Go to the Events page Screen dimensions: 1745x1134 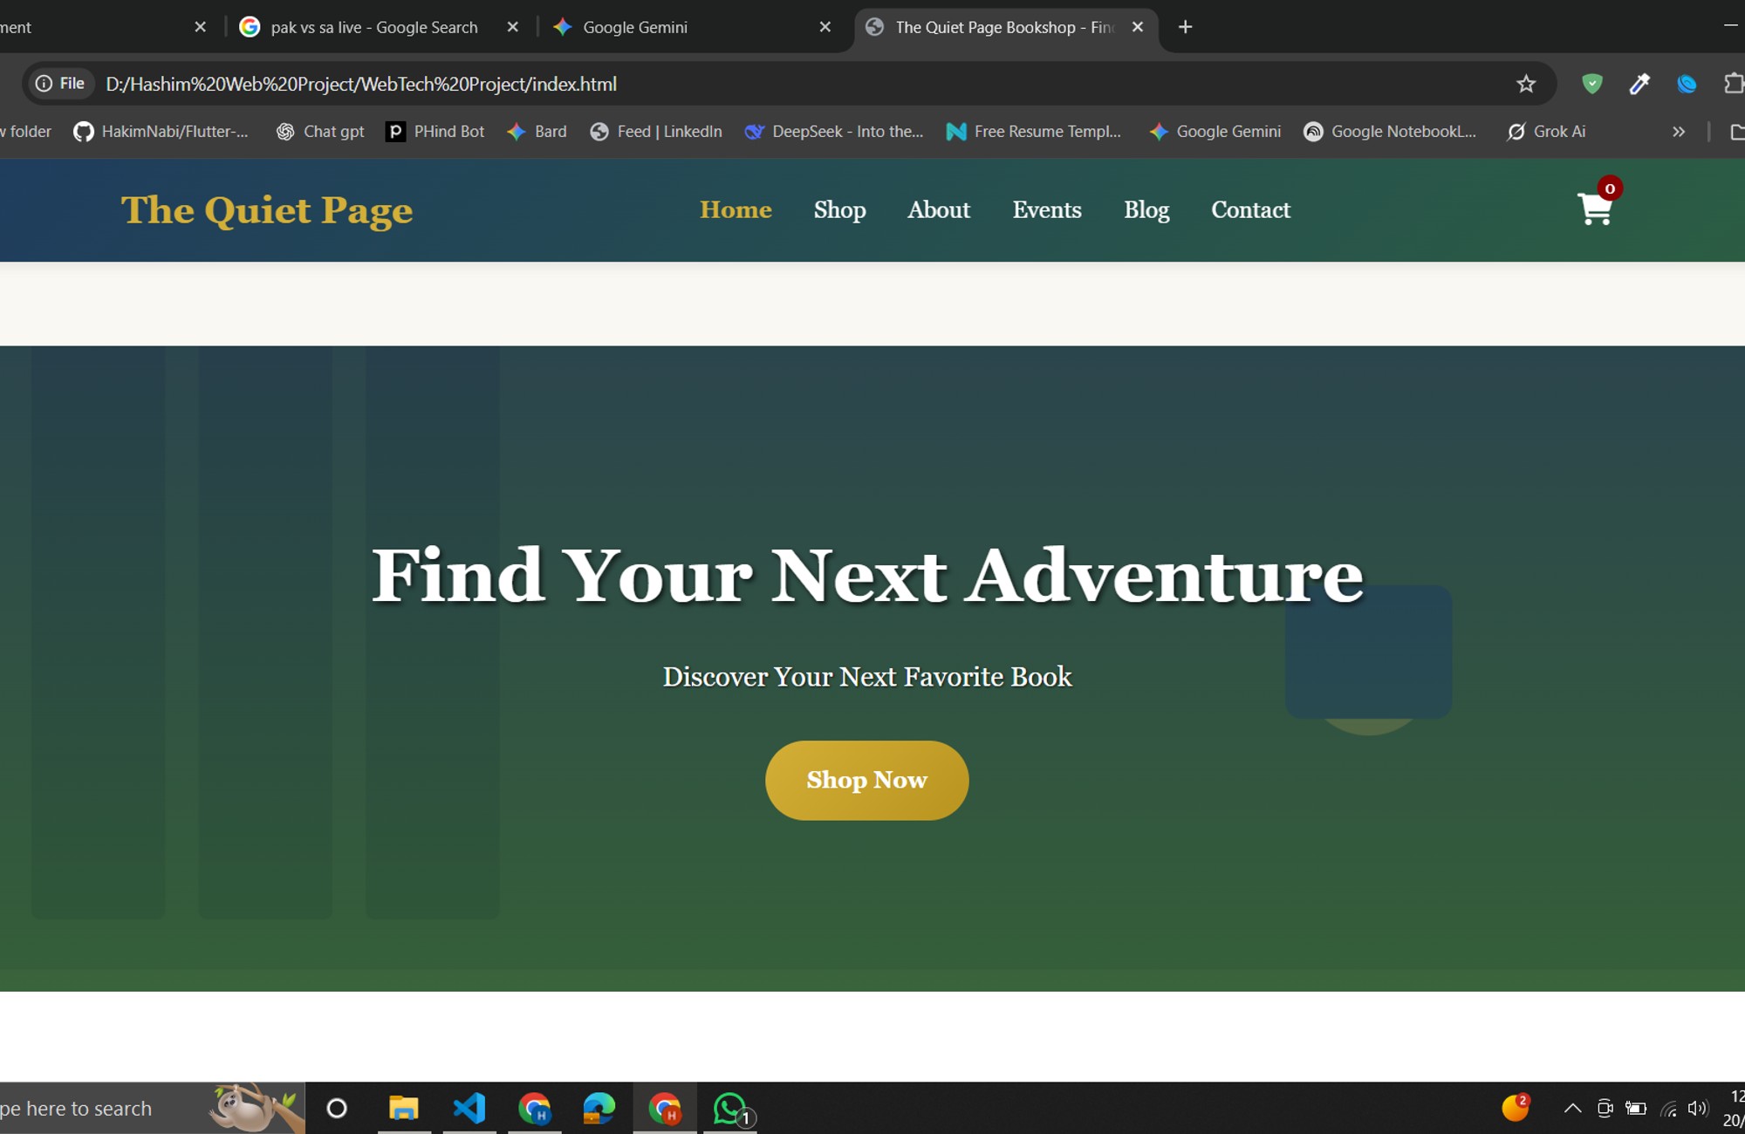pos(1046,209)
